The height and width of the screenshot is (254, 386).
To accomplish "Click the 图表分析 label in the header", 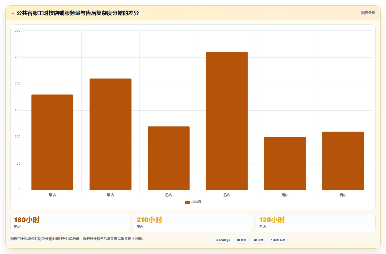I will [x=368, y=13].
